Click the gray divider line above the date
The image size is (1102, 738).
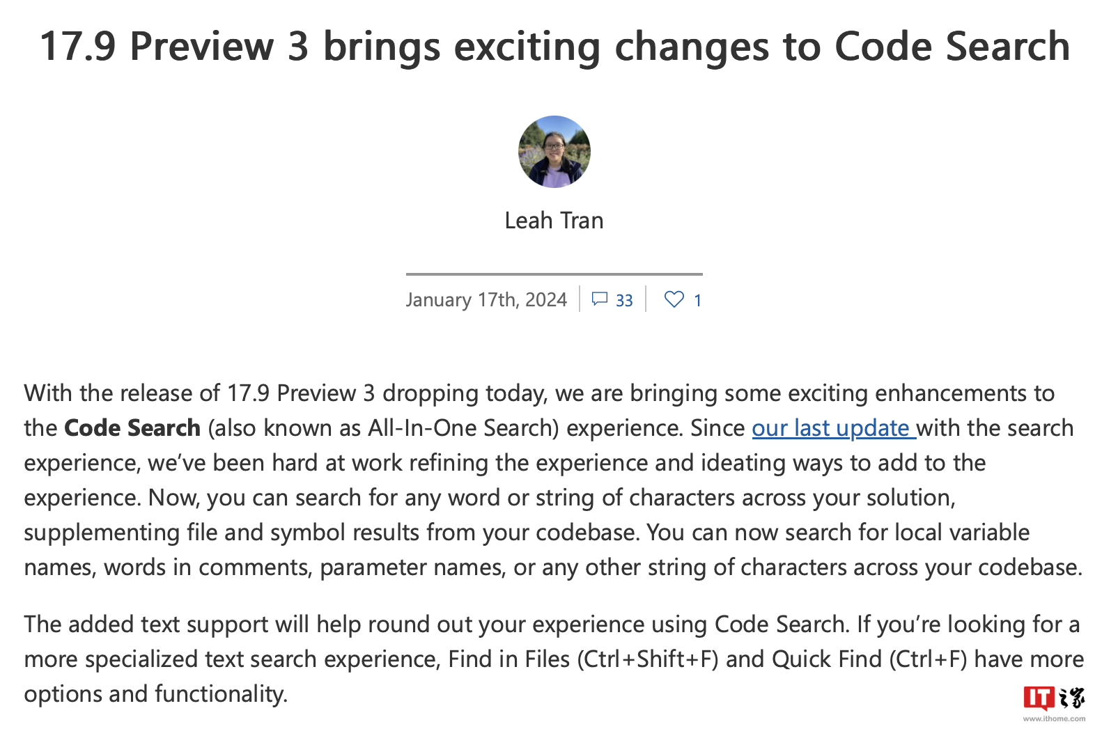pos(554,274)
